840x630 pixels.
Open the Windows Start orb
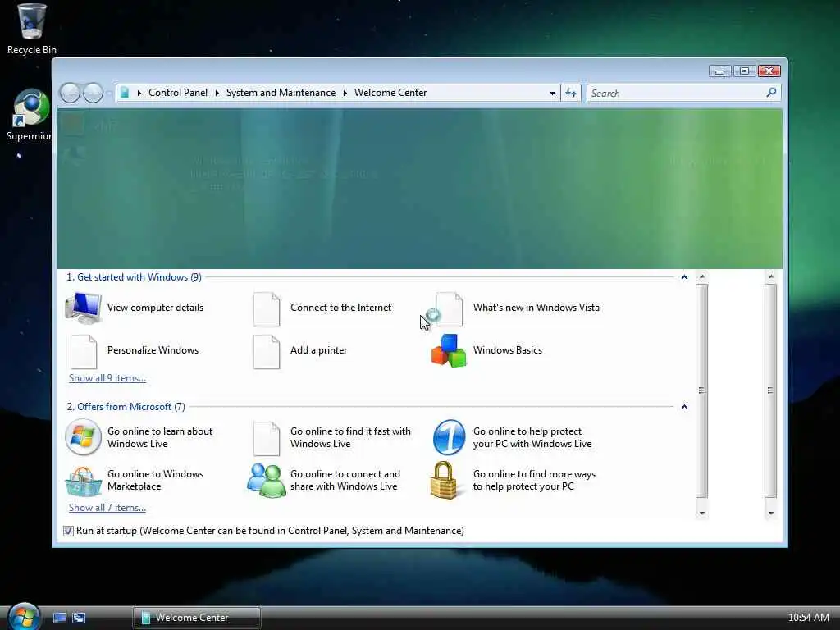click(x=24, y=616)
